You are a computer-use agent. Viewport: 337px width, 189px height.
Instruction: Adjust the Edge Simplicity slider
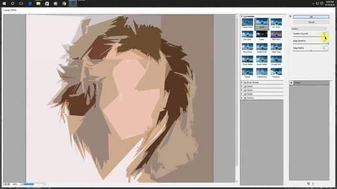pos(311,44)
